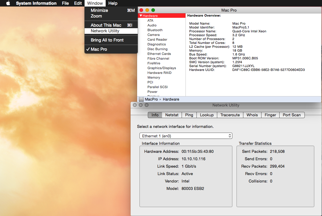322x216 pixels.
Task: Switch to the Ping tab
Action: [189, 115]
